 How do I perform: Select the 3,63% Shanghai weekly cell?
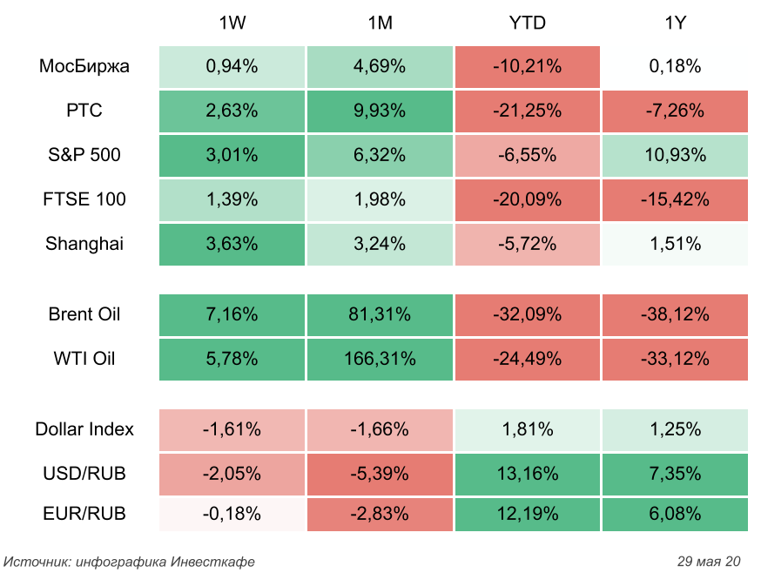(x=232, y=244)
